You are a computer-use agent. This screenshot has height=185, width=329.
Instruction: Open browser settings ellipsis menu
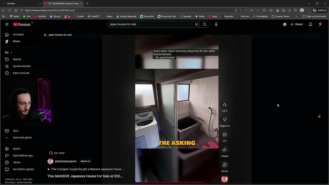tap(308, 10)
